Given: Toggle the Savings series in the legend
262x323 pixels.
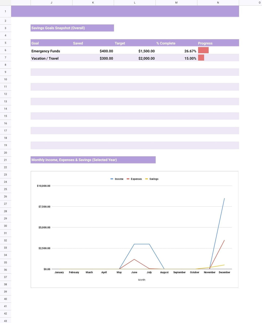Looking at the screenshot, I should coord(154,179).
